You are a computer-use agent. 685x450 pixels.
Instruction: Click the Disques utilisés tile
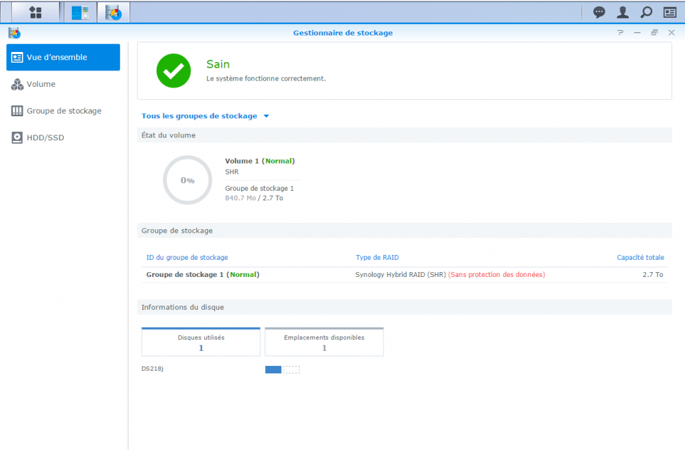point(201,342)
